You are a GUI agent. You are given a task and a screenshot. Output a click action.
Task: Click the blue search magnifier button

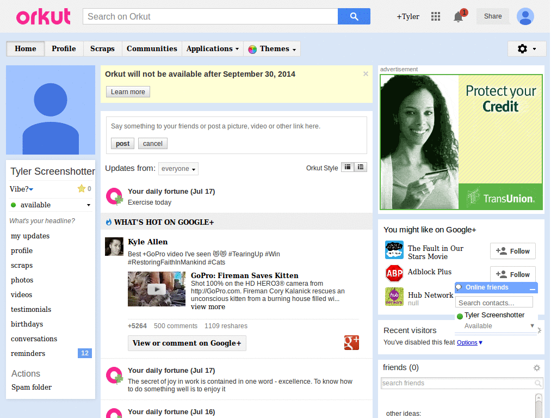tap(354, 16)
